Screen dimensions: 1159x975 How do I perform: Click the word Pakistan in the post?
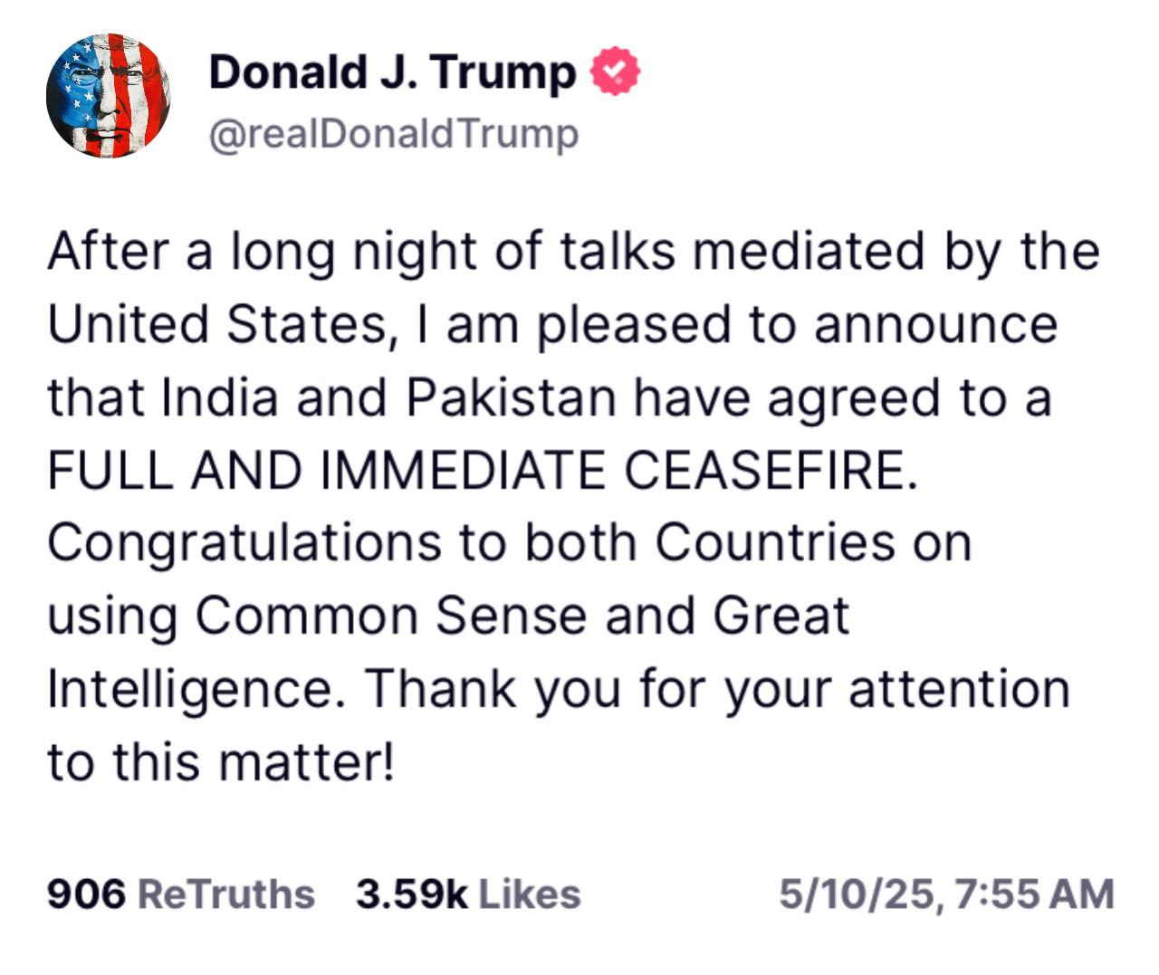(x=511, y=397)
